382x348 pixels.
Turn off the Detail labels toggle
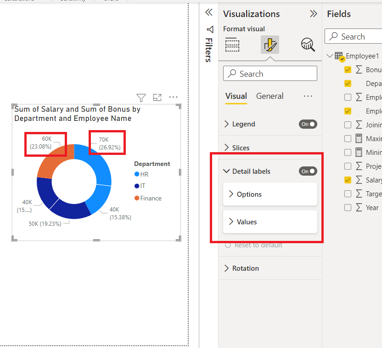click(x=308, y=171)
